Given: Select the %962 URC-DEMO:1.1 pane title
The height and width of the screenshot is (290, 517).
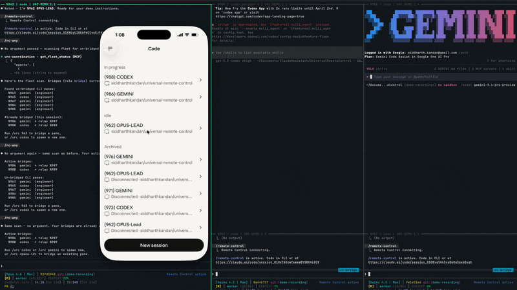Looking at the screenshot, I should [x=30, y=5].
